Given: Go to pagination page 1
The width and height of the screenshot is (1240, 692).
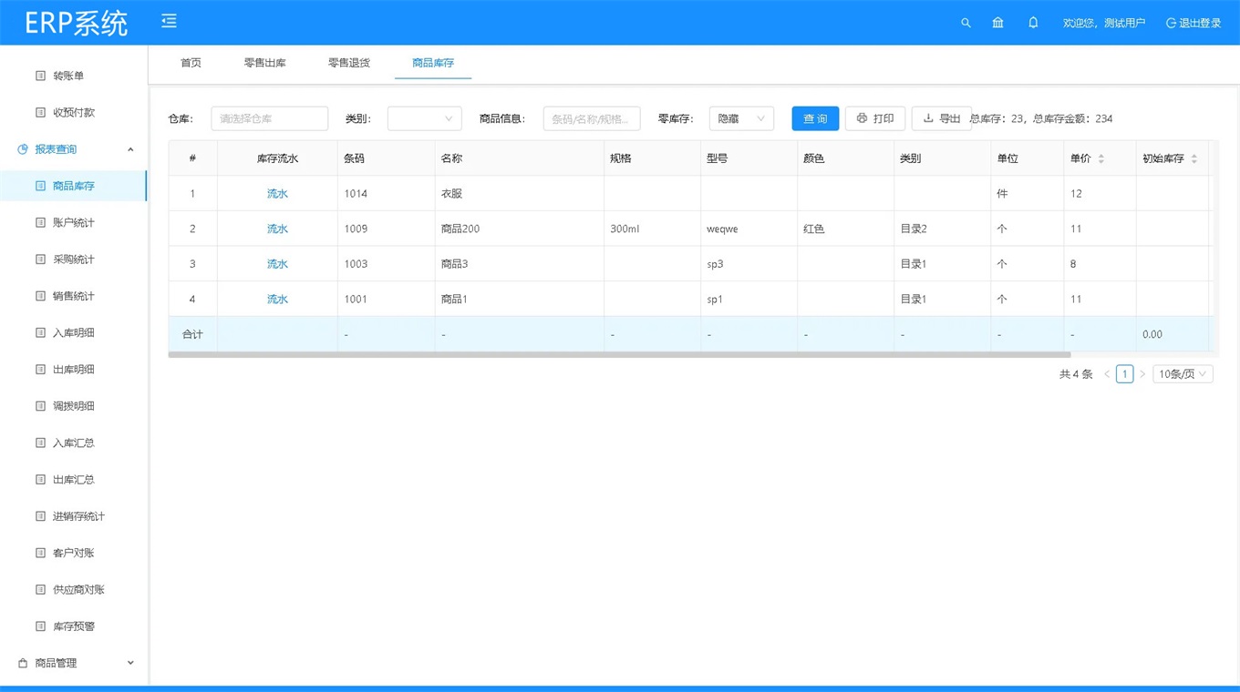Looking at the screenshot, I should (1125, 374).
